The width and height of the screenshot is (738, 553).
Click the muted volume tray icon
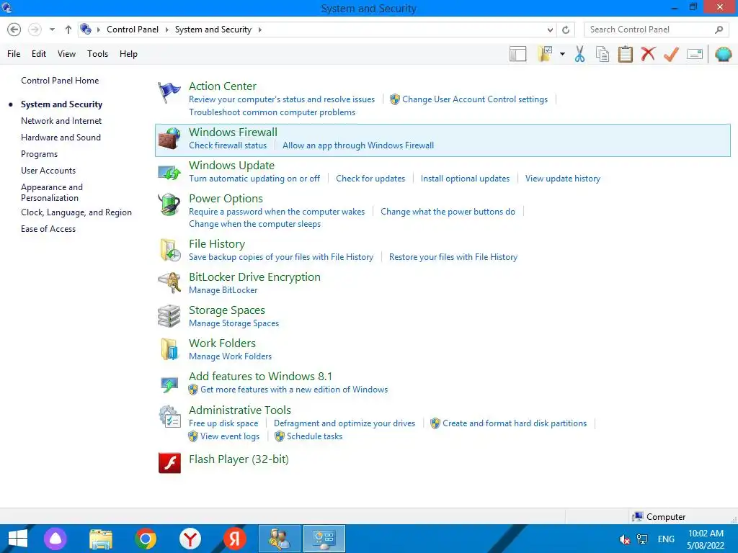point(625,539)
